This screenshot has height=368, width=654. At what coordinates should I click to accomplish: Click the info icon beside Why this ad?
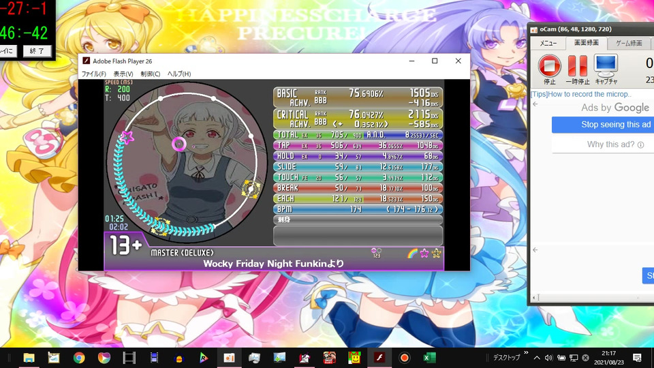pyautogui.click(x=640, y=144)
